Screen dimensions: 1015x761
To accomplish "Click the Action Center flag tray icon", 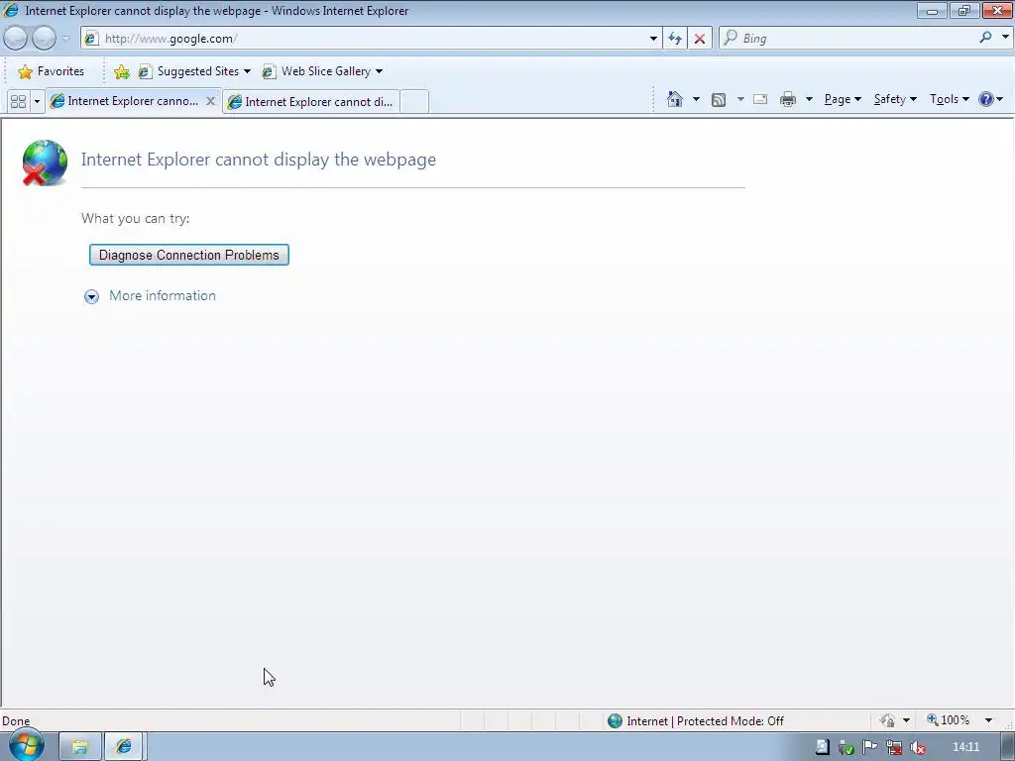I will pos(869,747).
